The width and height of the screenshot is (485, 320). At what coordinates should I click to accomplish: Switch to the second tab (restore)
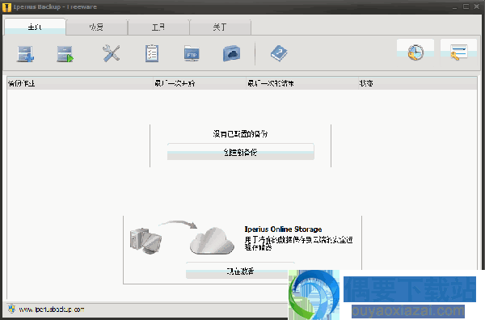click(96, 27)
